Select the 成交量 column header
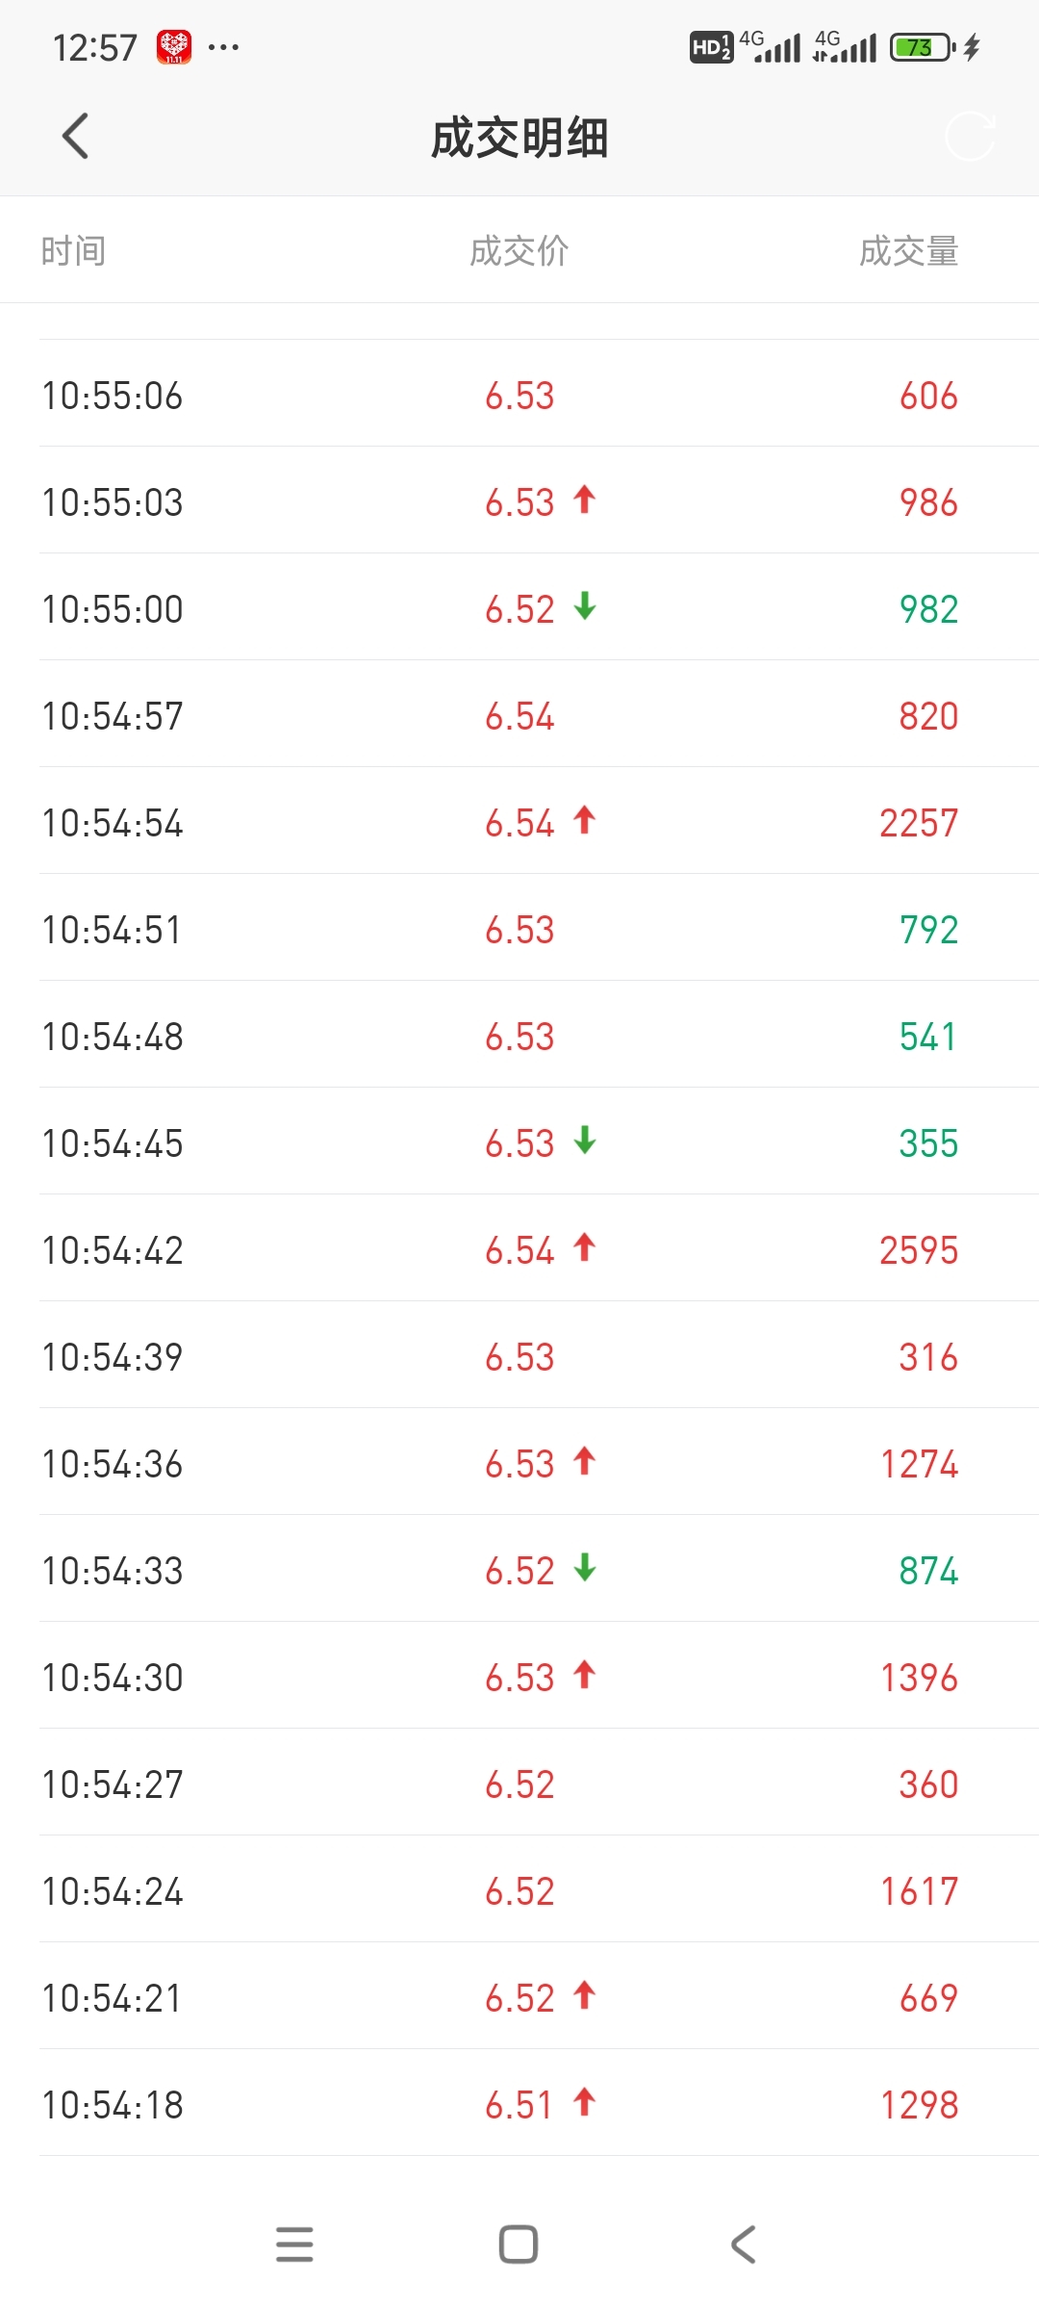1039x2310 pixels. coord(909,251)
